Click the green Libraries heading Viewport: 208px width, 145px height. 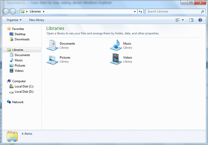[55, 28]
